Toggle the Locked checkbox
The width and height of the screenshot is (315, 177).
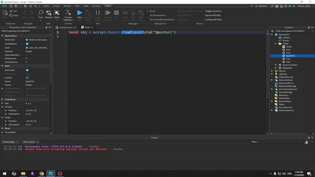tap(27, 78)
